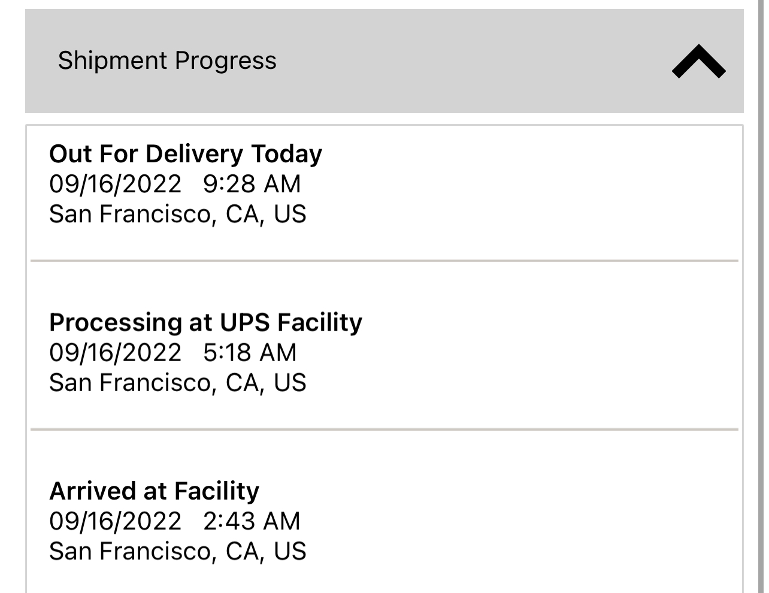Click the Shipment Progress header title
The height and width of the screenshot is (593, 769).
167,60
